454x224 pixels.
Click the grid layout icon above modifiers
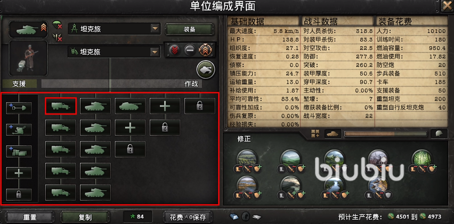pyautogui.click(x=315, y=134)
